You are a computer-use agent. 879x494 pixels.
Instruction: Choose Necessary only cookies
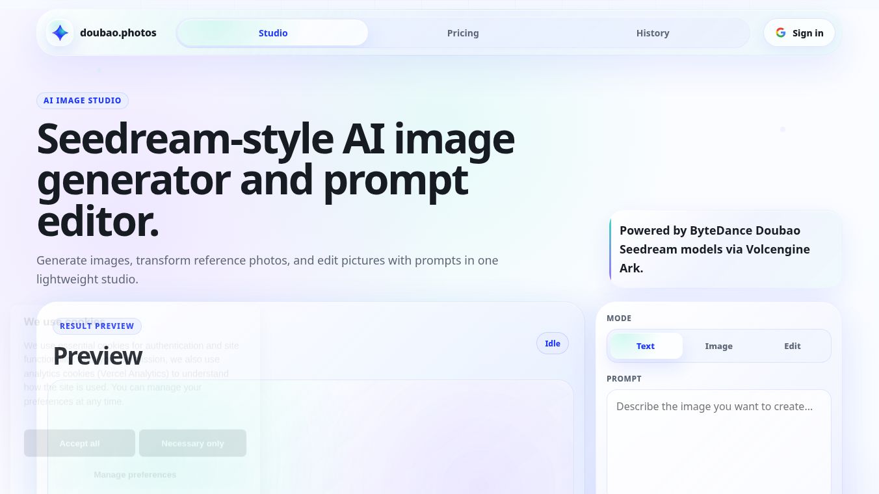pyautogui.click(x=192, y=443)
